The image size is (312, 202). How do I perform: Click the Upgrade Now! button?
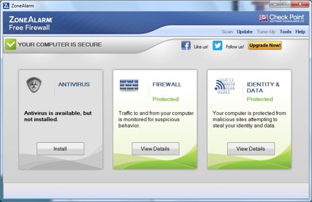coord(265,45)
